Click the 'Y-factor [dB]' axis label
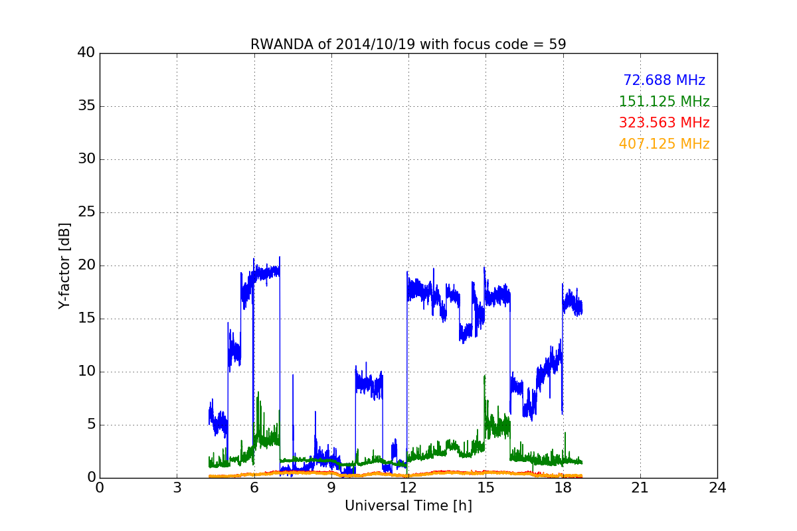The width and height of the screenshot is (797, 531). (64, 265)
